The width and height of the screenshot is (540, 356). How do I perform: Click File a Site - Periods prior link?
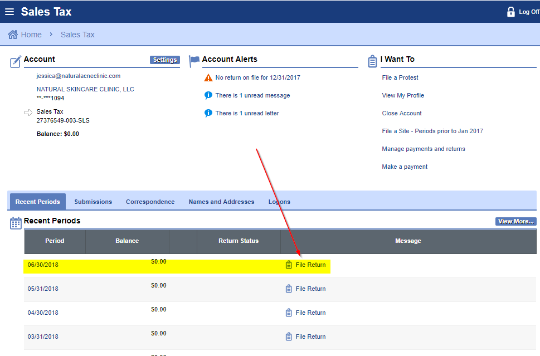click(432, 131)
